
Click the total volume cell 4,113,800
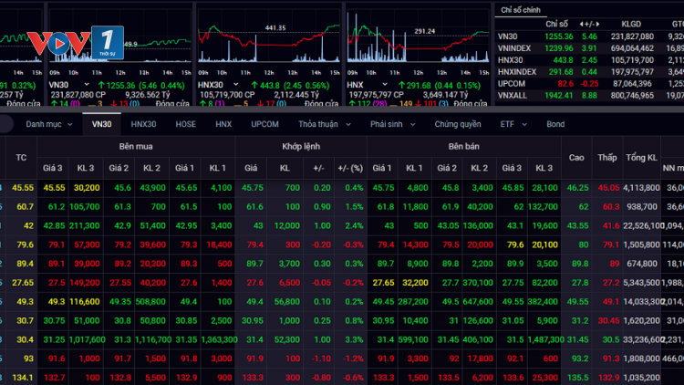point(641,188)
